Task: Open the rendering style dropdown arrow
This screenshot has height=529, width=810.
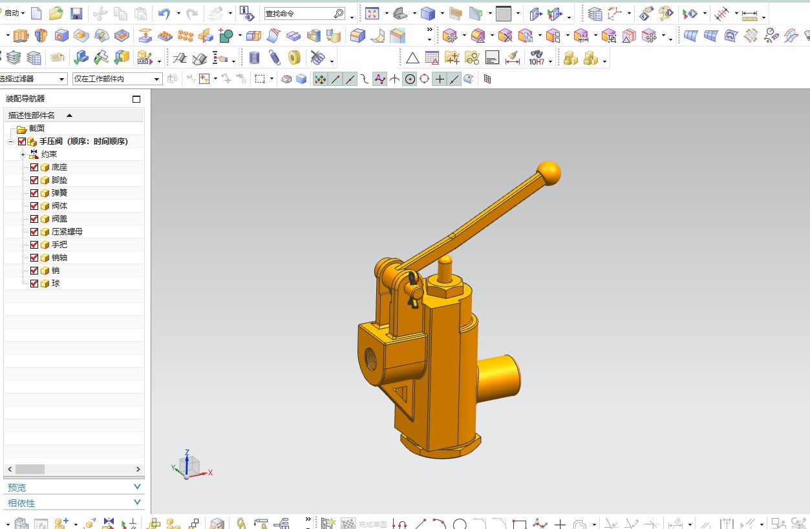Action: (442, 14)
